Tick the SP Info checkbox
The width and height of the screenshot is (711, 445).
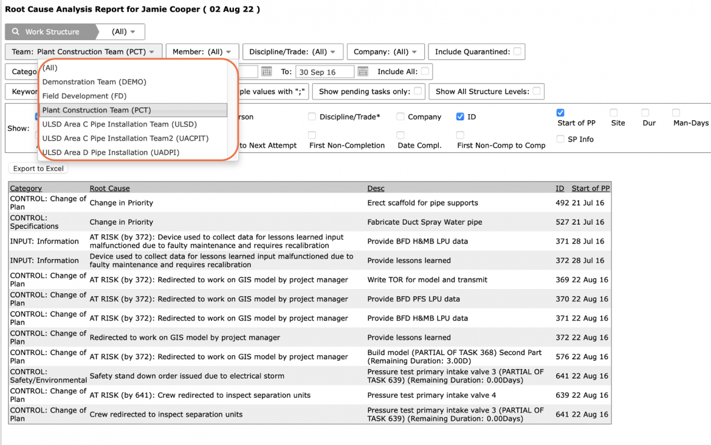pyautogui.click(x=560, y=139)
